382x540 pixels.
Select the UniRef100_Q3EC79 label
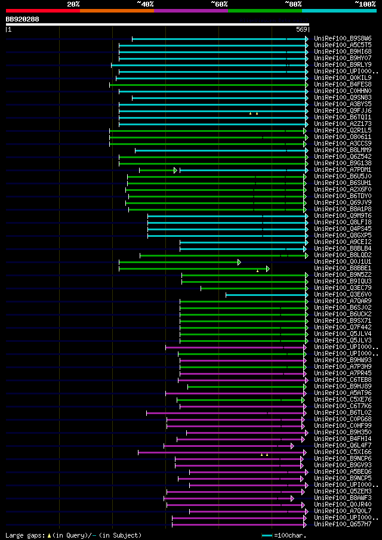click(x=343, y=288)
